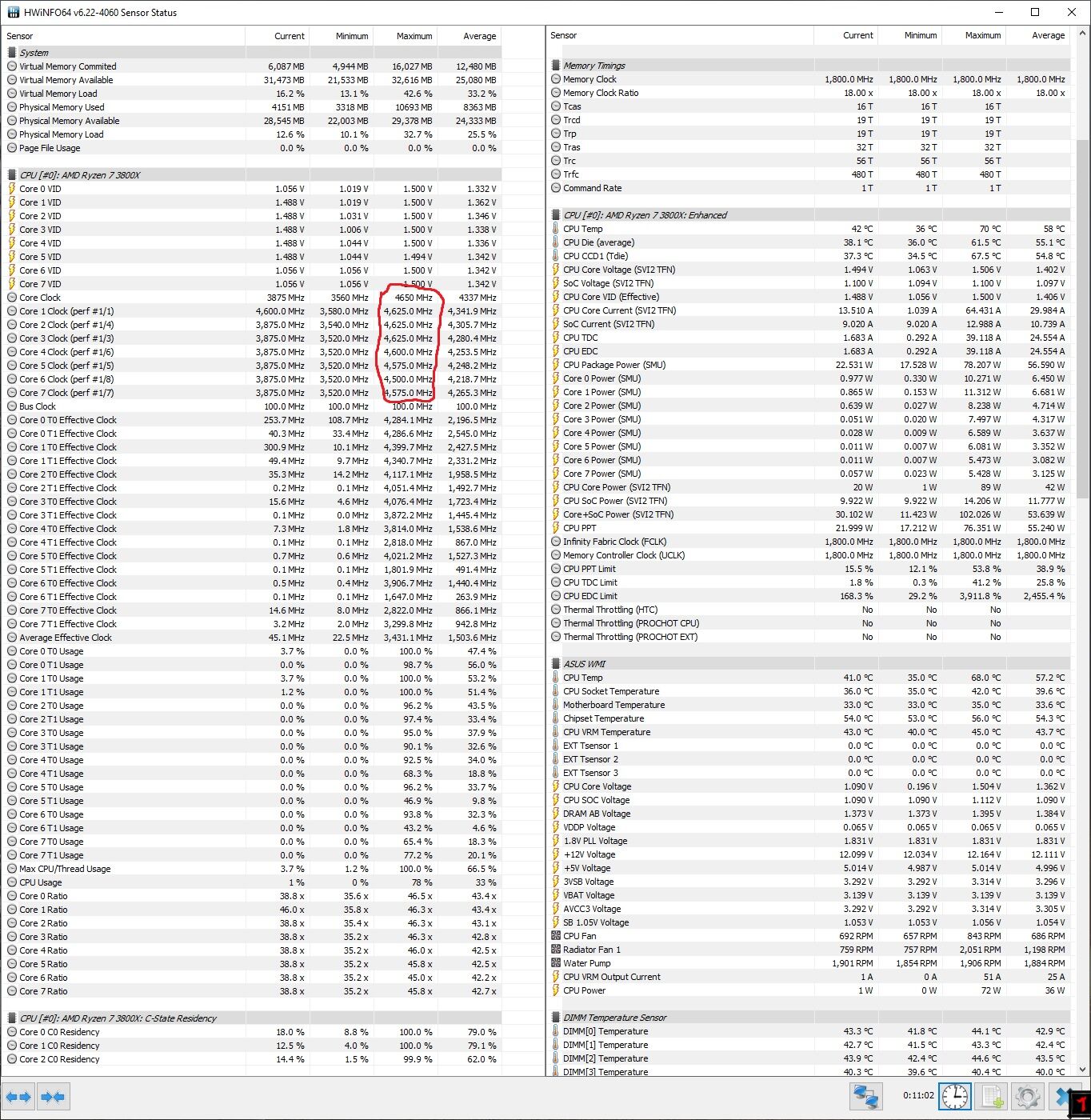Select the CPU VRM Temperature row
The height and width of the screenshot is (1120, 1091).
[x=809, y=732]
